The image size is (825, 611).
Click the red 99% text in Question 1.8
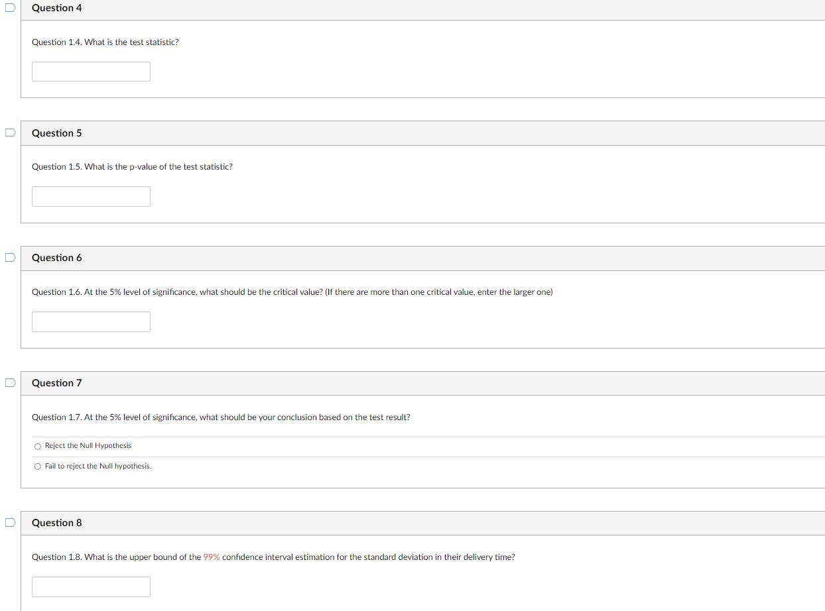click(212, 557)
